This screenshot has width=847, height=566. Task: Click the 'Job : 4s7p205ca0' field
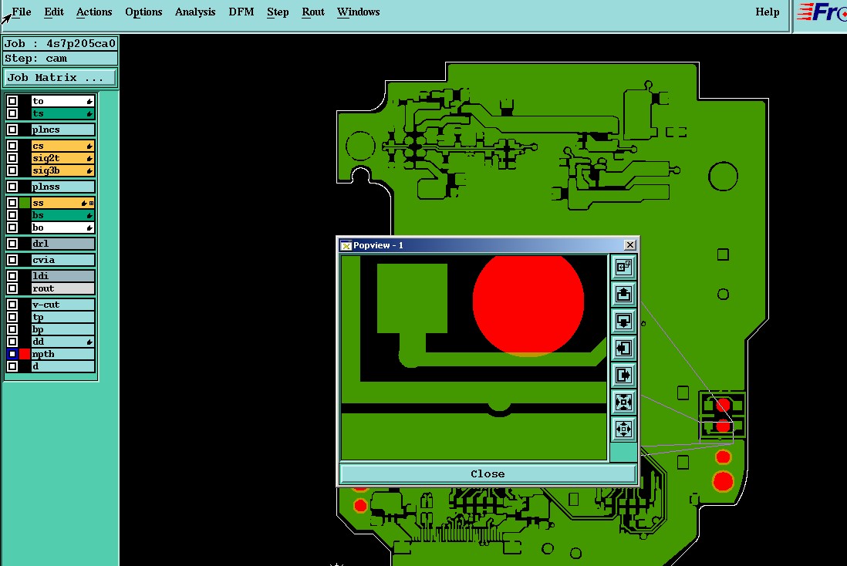click(x=60, y=44)
